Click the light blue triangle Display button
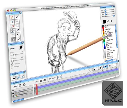127x108 pixels. 18,78
